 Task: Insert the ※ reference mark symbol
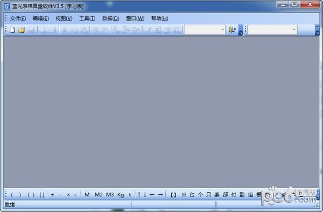(x=184, y=194)
